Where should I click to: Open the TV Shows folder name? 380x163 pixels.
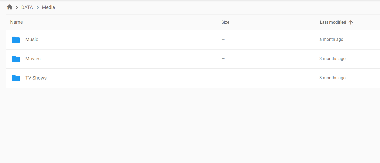36,78
